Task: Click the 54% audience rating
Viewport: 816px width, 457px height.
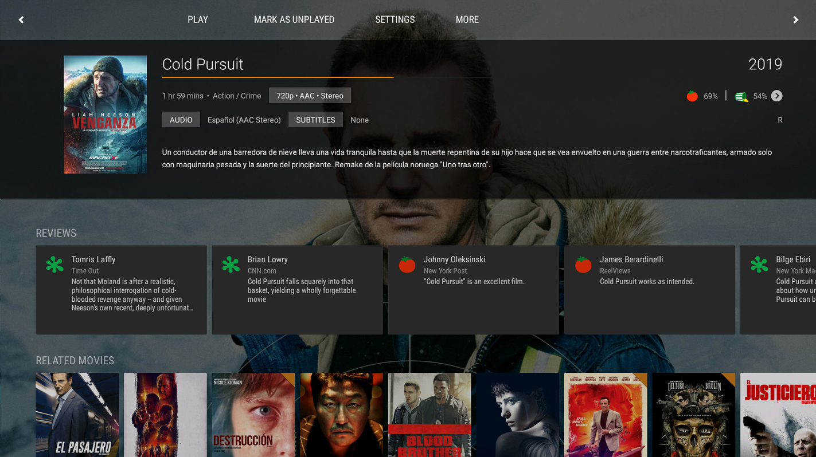Action: (x=760, y=96)
